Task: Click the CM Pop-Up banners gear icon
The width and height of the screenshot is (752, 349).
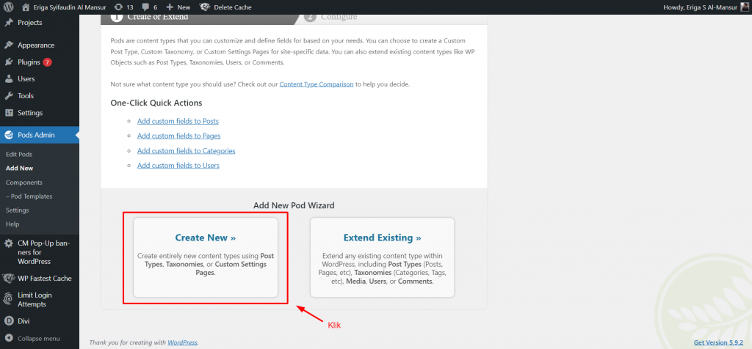Action: [9, 243]
